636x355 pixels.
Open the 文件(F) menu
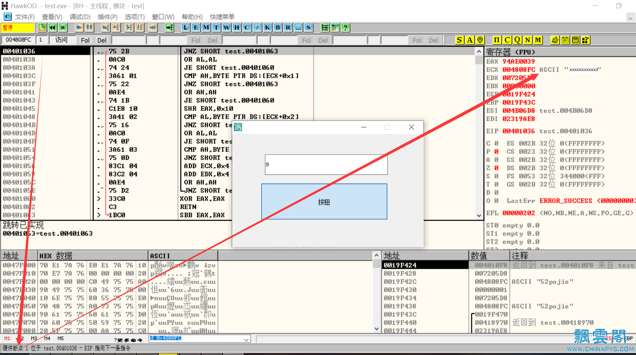click(25, 17)
